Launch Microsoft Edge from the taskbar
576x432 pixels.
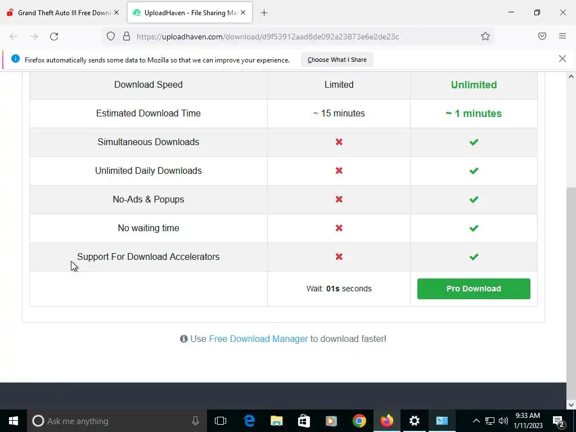[x=249, y=421]
